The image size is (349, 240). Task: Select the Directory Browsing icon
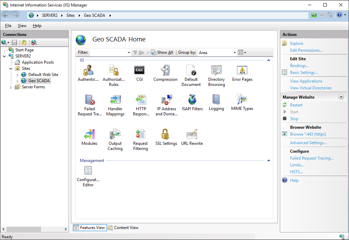(x=216, y=70)
